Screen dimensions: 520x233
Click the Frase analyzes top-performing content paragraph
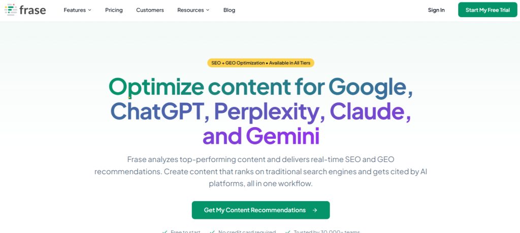click(260, 171)
